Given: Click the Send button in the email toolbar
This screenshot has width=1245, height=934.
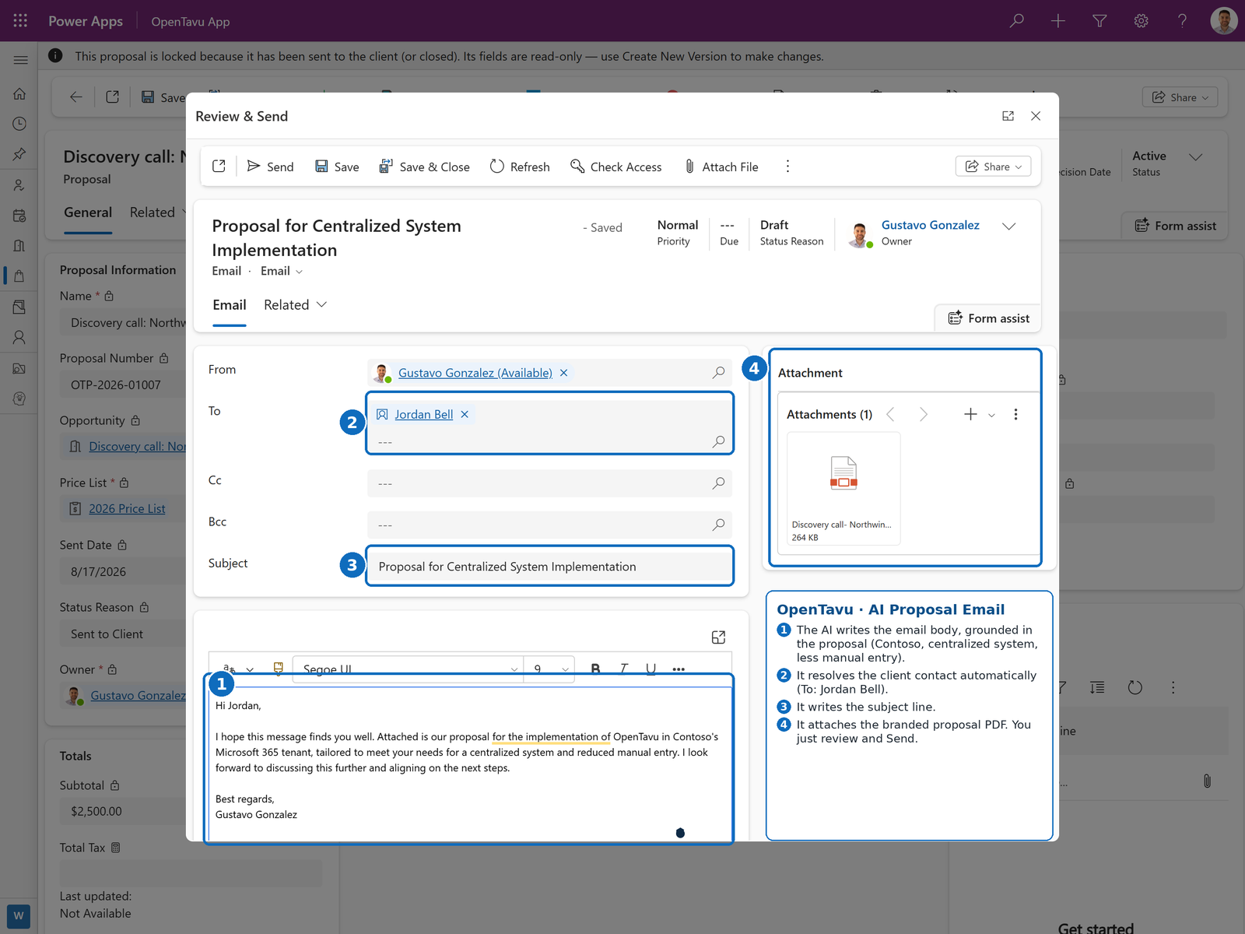Looking at the screenshot, I should click(270, 167).
